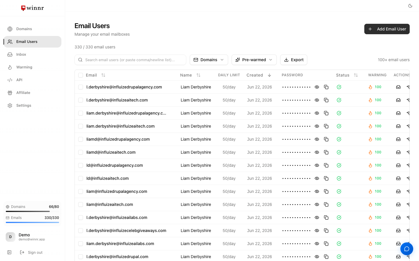Show password for l.derbyshire@influizedrupalagency.com
Screen dimensions: 419x261
[317, 87]
